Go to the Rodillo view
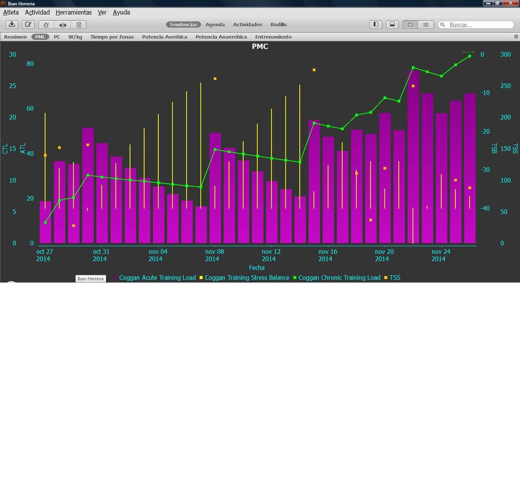This screenshot has height=490, width=520. click(x=278, y=24)
